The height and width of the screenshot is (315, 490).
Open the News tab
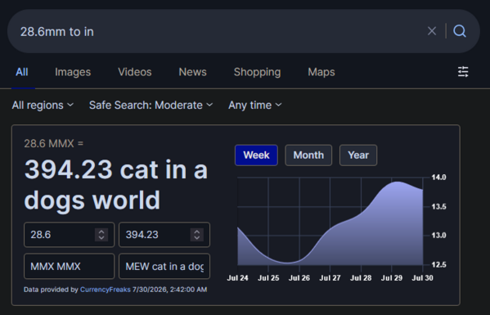click(x=192, y=72)
